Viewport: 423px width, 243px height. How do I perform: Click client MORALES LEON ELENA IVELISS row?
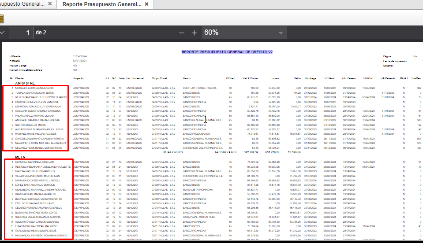pyautogui.click(x=34, y=88)
